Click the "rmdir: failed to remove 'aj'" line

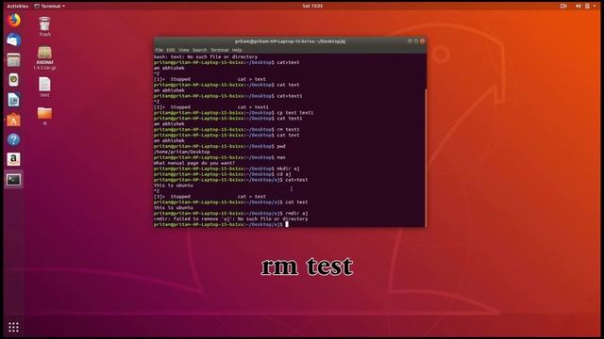click(230, 218)
